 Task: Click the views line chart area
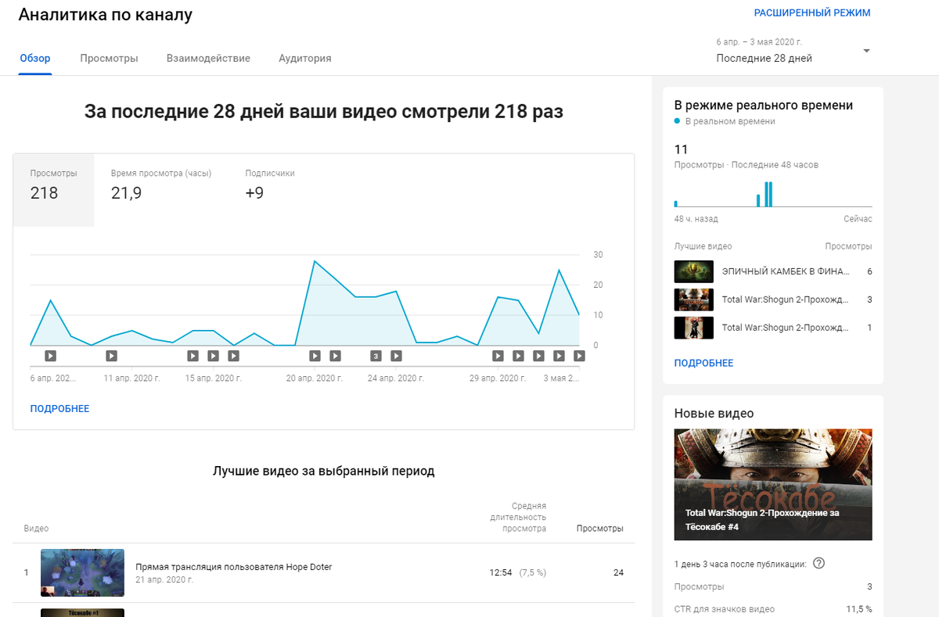pyautogui.click(x=304, y=300)
